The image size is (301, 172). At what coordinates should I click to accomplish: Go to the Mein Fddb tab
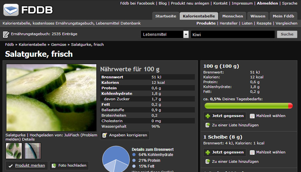[283, 16]
